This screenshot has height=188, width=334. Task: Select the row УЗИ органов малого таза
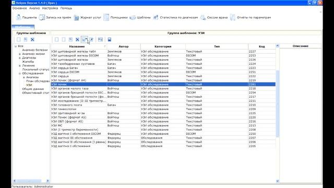pos(163,88)
